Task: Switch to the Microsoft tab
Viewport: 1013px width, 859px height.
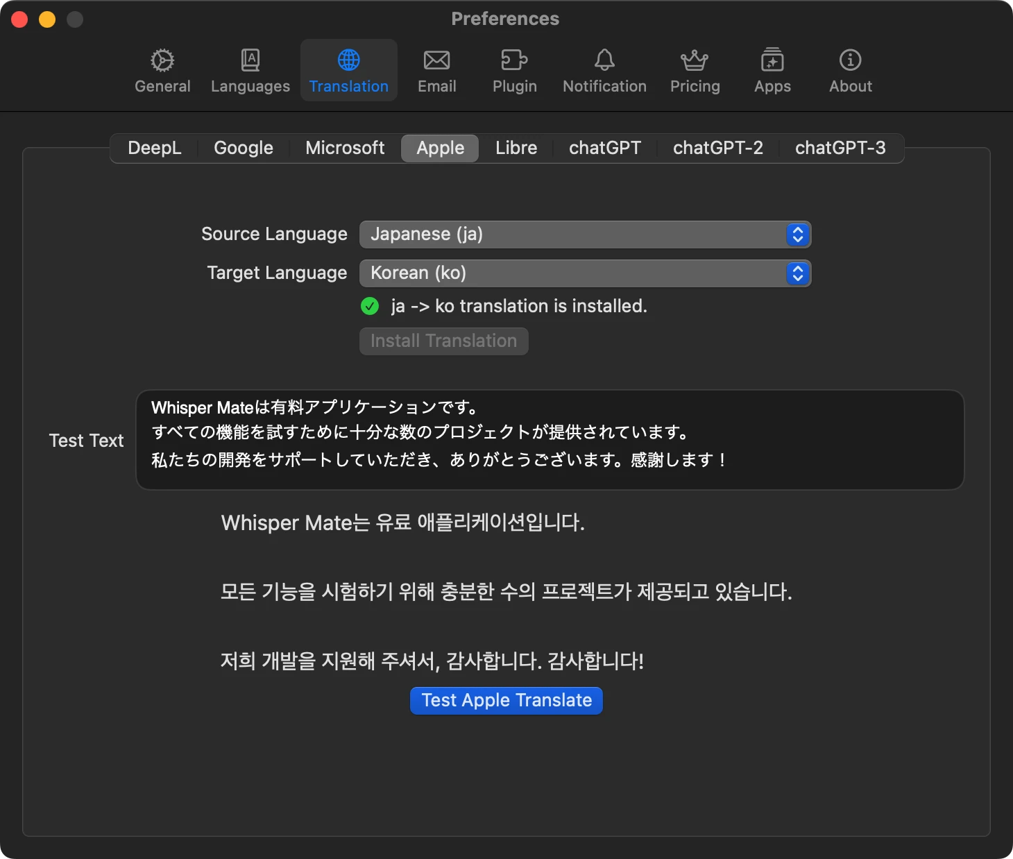Action: (345, 148)
